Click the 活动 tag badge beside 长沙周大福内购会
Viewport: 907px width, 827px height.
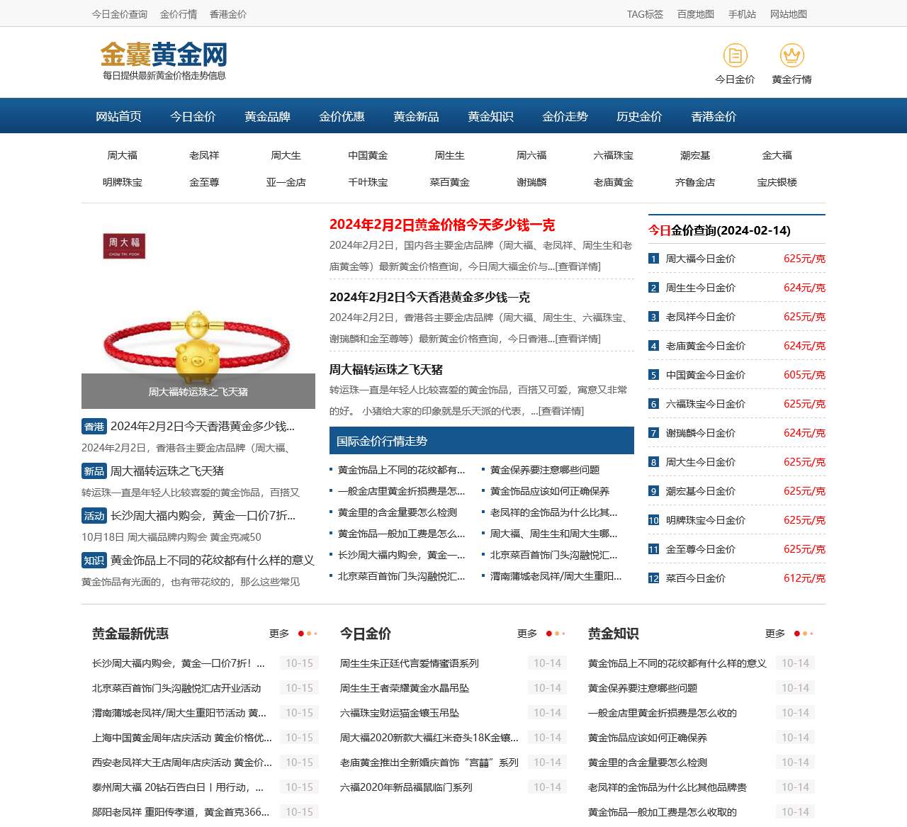coord(94,516)
